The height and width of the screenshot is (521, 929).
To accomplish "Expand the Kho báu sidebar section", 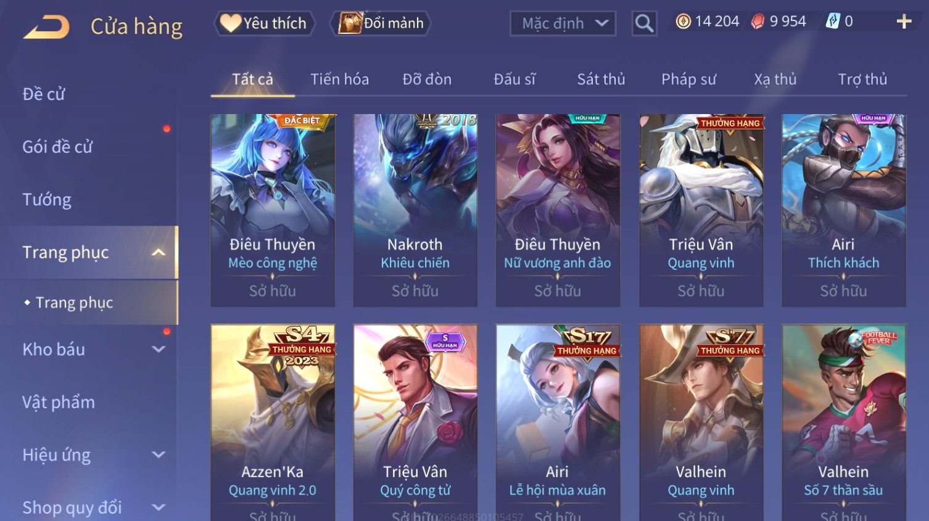I will tap(159, 349).
